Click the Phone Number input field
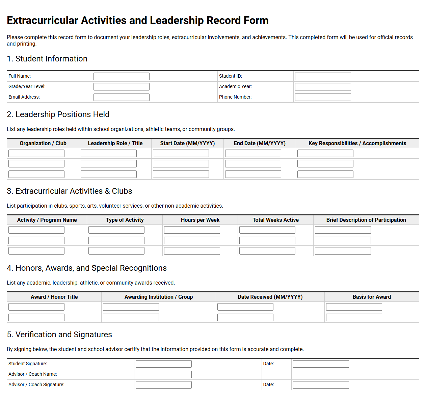Viewport: 426px width, 397px height. (x=323, y=97)
